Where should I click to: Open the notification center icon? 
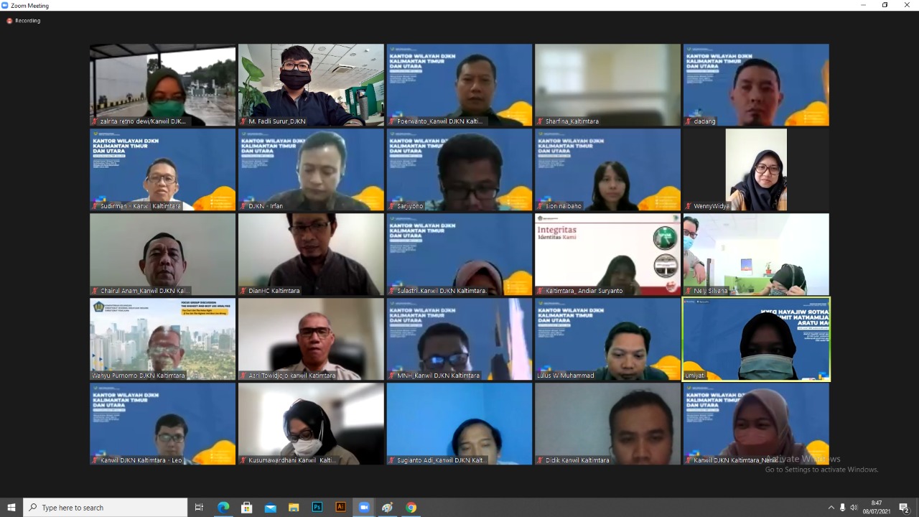pos(904,507)
